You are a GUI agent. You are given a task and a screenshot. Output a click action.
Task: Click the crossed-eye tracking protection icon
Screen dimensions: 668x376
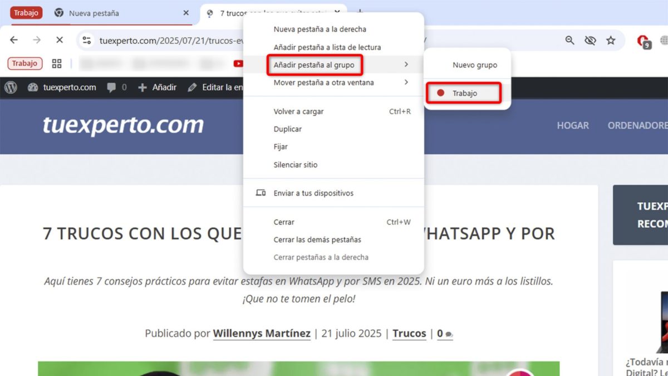point(590,40)
